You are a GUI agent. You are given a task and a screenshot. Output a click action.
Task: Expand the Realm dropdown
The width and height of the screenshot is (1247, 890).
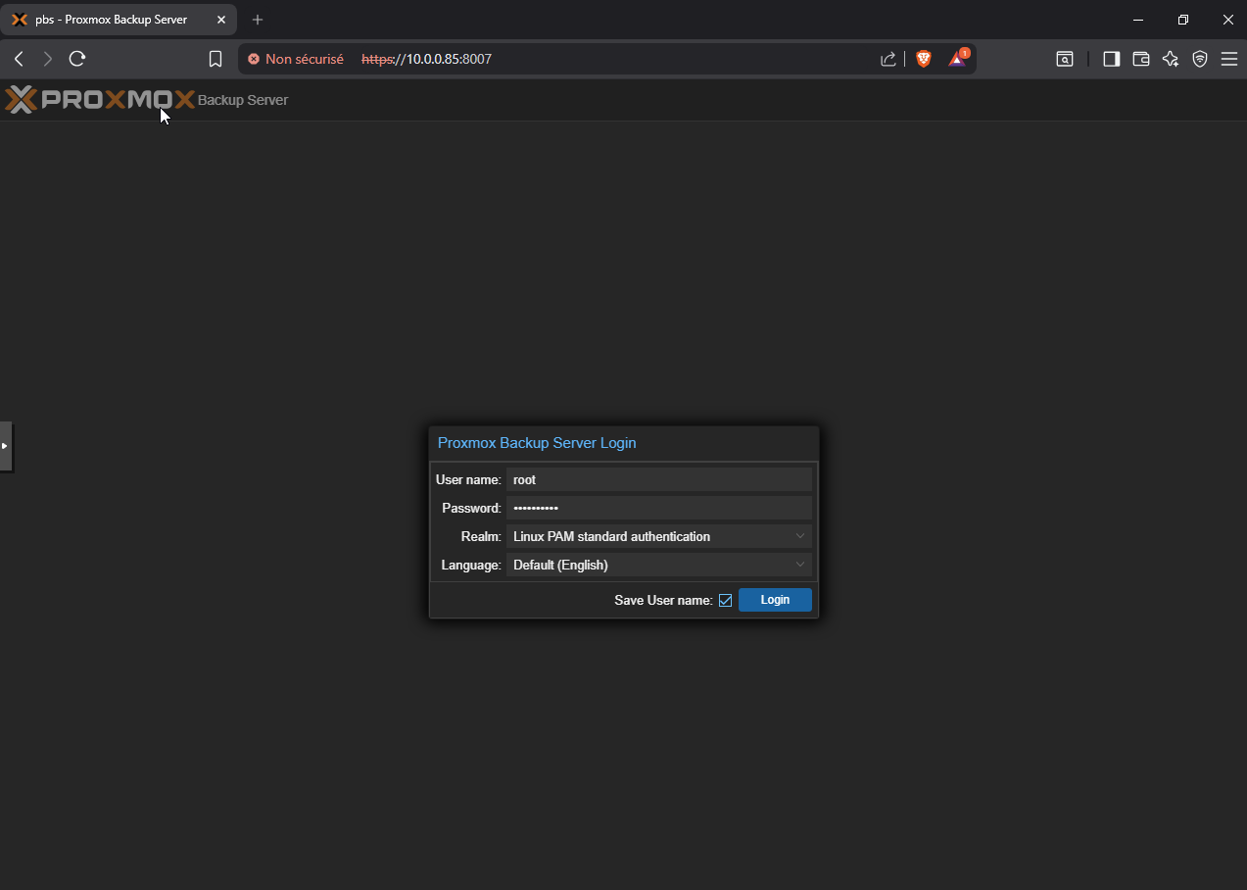pyautogui.click(x=799, y=536)
